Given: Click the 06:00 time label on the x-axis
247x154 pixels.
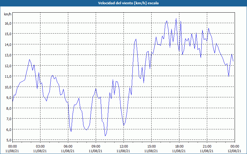Looking at the screenshot, I should (68, 147).
